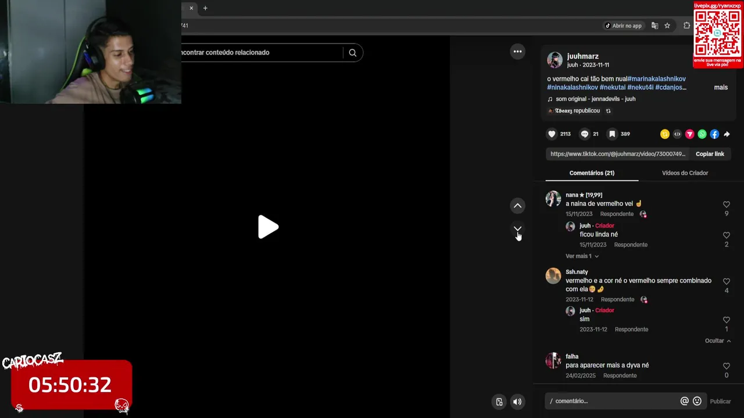Image resolution: width=744 pixels, height=418 pixels.
Task: Switch to the Comentários (21) tab
Action: coord(592,173)
